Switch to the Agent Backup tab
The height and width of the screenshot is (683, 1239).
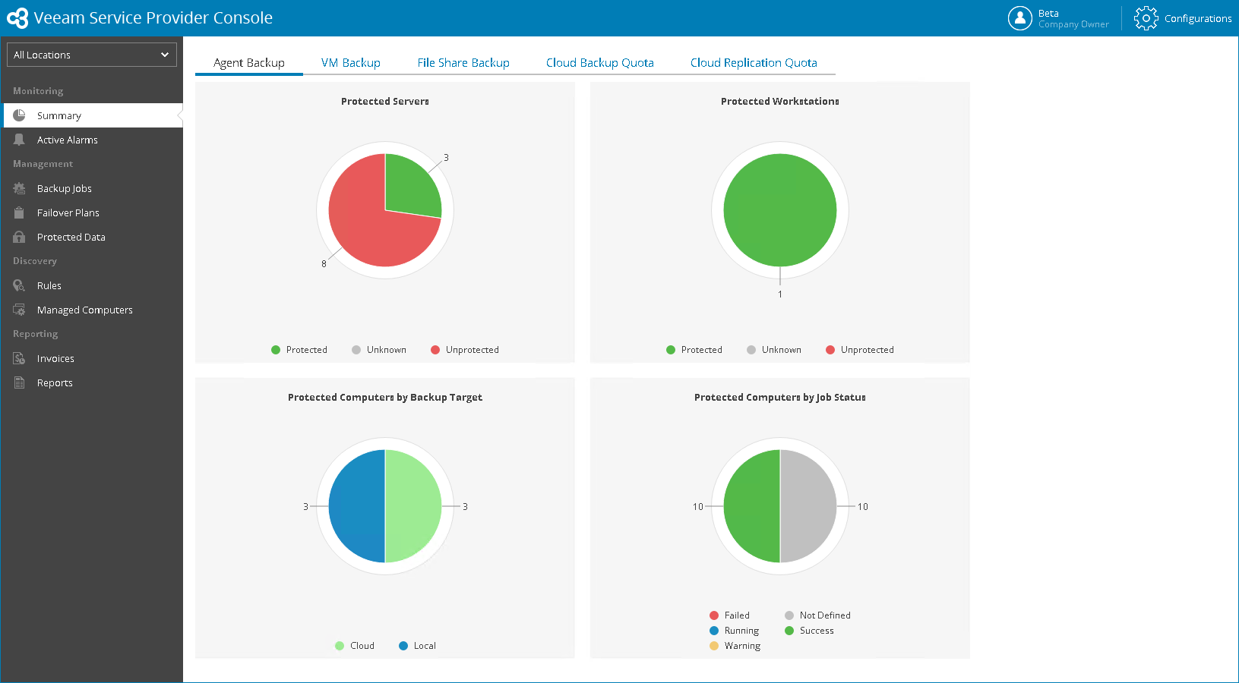(249, 63)
